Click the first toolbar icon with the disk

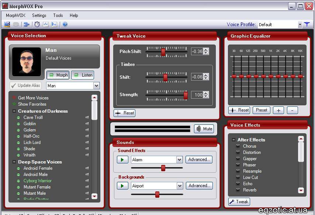pyautogui.click(x=7, y=24)
